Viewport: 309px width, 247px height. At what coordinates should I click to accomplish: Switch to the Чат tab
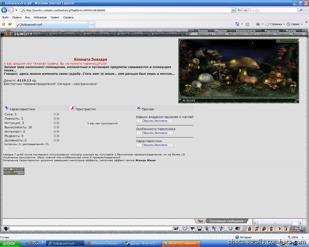[200, 221]
